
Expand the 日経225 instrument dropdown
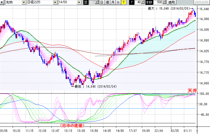(x=55, y=2)
